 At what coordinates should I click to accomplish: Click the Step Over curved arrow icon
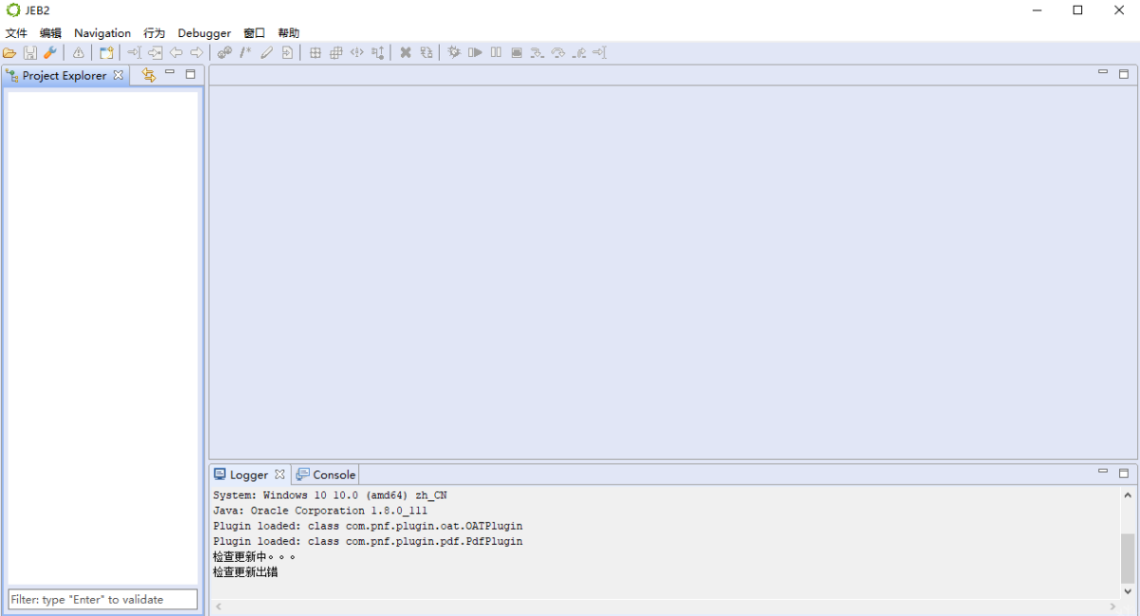click(559, 53)
